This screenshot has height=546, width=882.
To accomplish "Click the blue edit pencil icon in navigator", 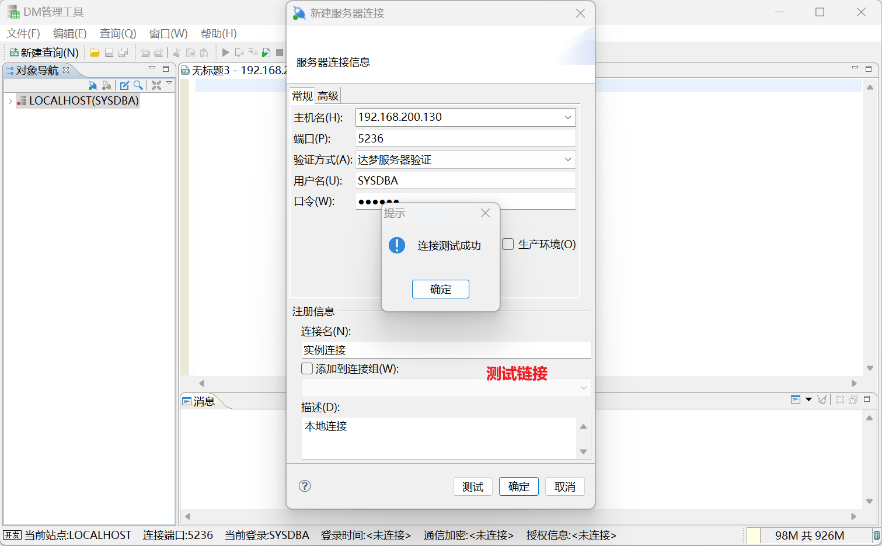I will (124, 85).
